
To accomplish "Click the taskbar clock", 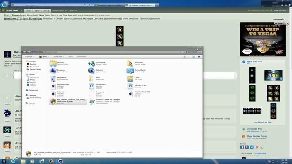I will point(284,161).
